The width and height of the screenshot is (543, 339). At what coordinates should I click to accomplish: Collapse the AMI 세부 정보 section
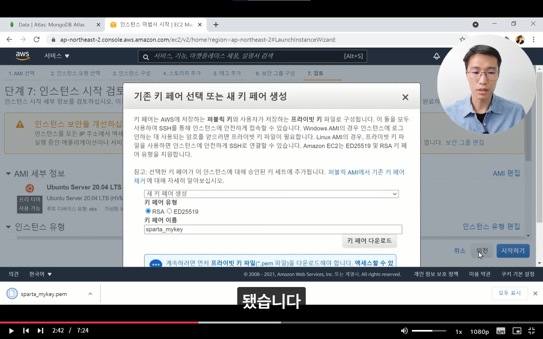[x=8, y=174]
